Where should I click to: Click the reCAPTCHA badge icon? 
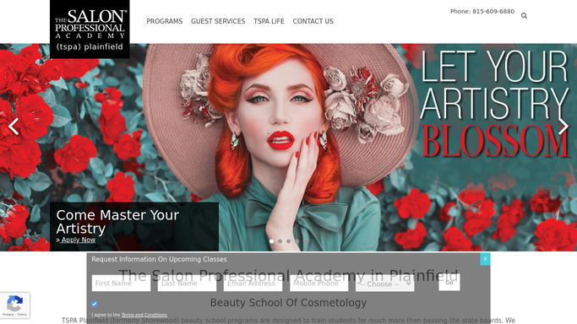coord(14,305)
